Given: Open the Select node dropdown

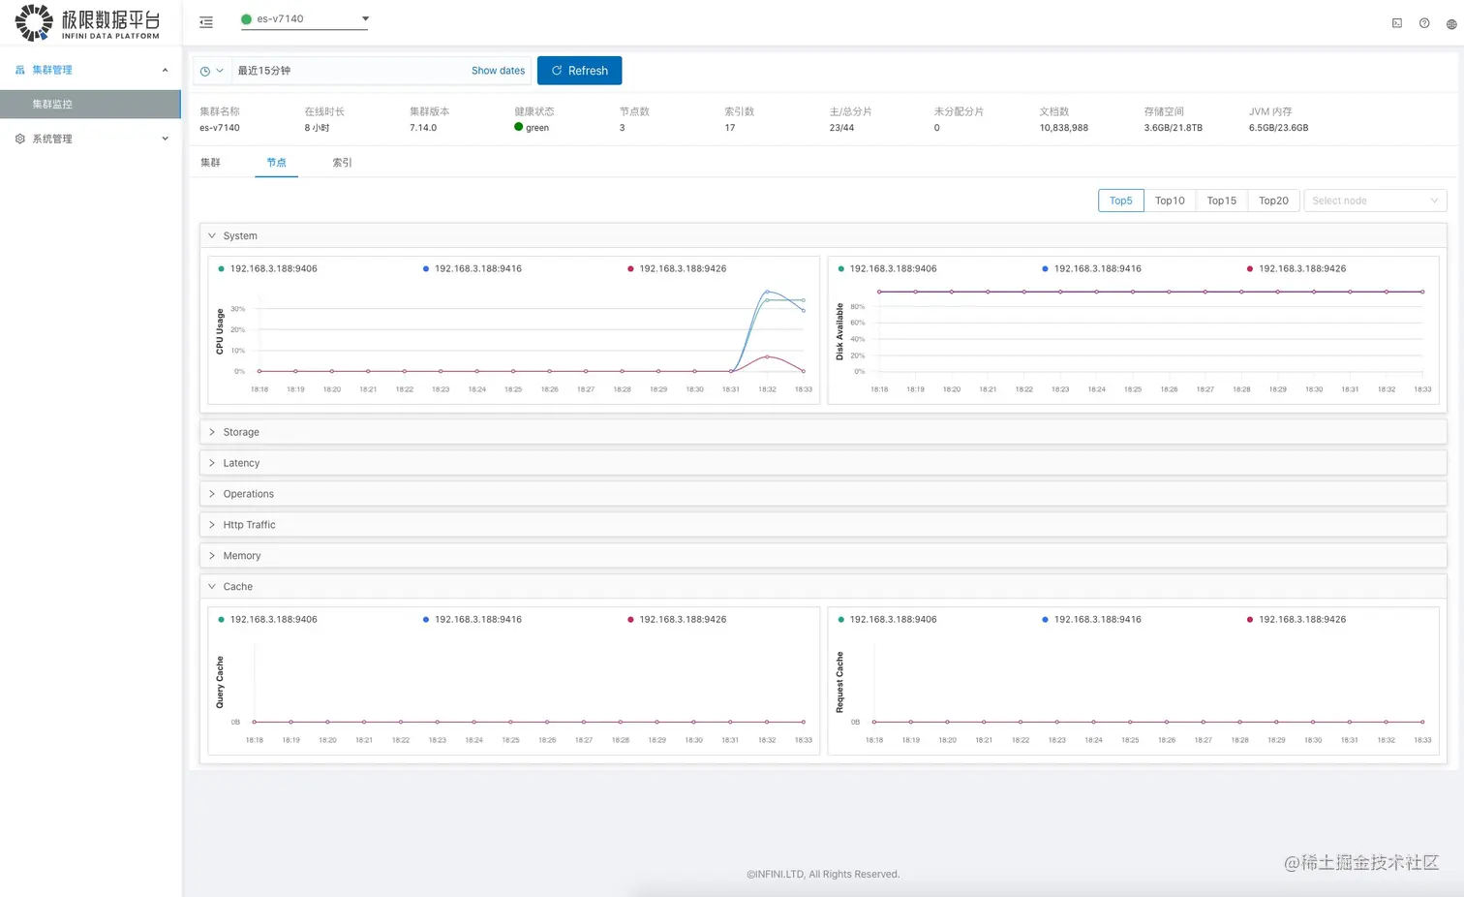Looking at the screenshot, I should (1375, 201).
